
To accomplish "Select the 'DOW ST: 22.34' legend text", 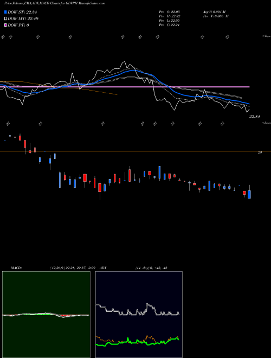I will point(22,12).
